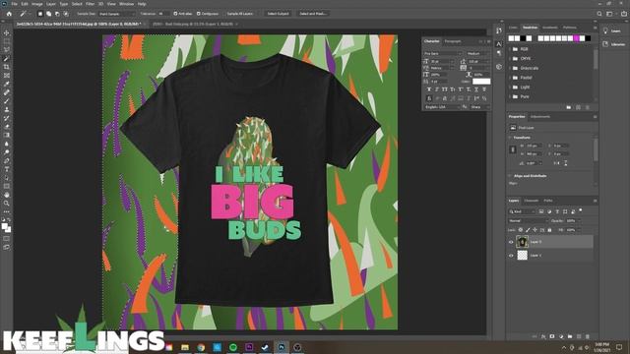Open the layer blend mode Normal dropdown
Image resolution: width=630 pixels, height=354 pixels.
[528, 220]
